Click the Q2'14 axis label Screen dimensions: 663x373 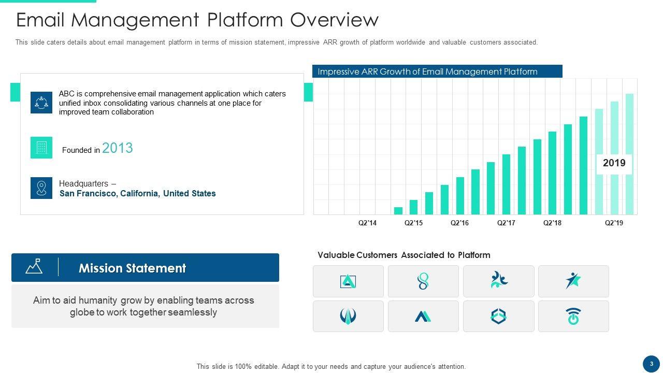367,223
